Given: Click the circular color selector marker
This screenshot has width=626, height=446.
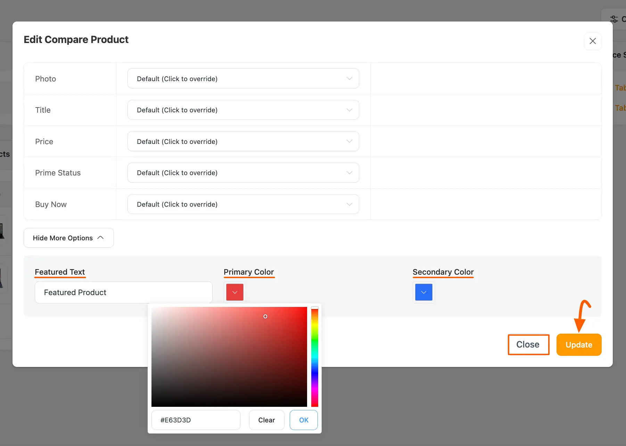Looking at the screenshot, I should tap(265, 316).
